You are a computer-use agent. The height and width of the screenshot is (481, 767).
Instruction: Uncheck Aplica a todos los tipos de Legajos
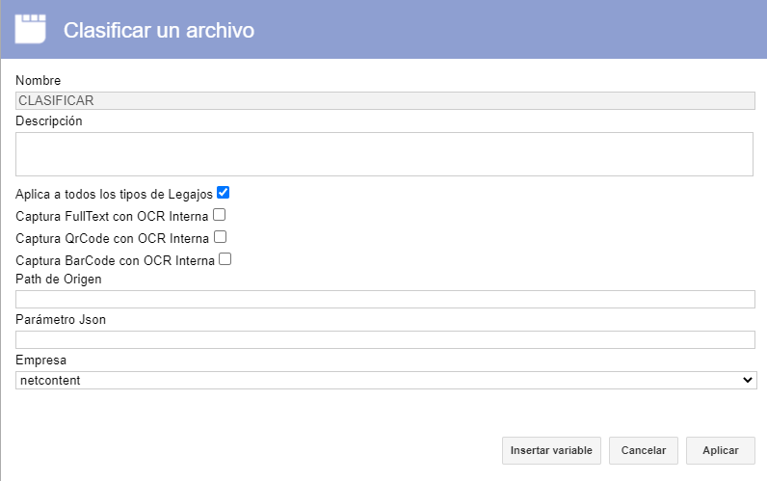223,193
